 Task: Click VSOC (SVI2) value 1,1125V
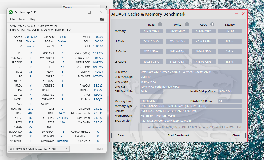(98, 53)
